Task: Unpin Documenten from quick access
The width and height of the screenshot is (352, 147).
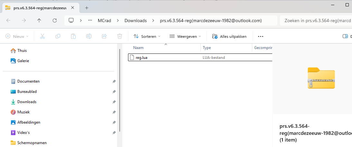Action: 114,81
